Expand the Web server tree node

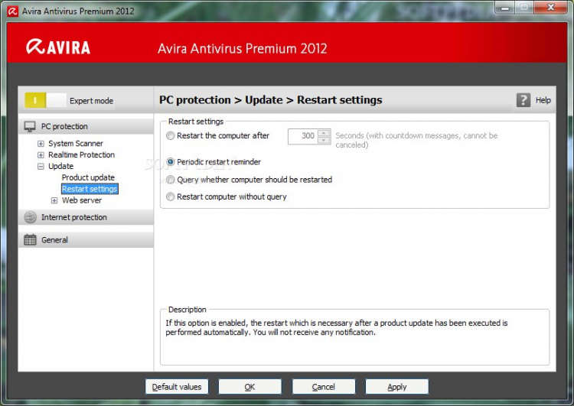tap(54, 200)
